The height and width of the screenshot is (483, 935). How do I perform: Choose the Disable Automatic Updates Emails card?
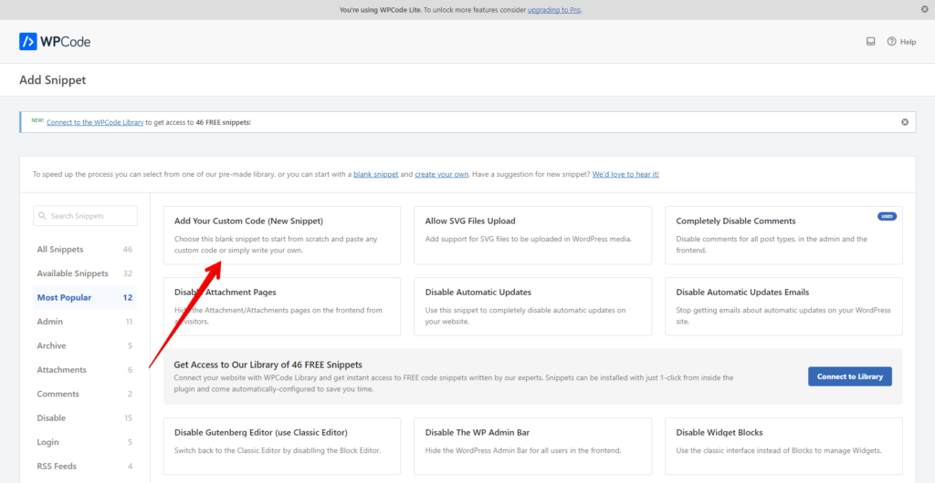click(x=783, y=306)
